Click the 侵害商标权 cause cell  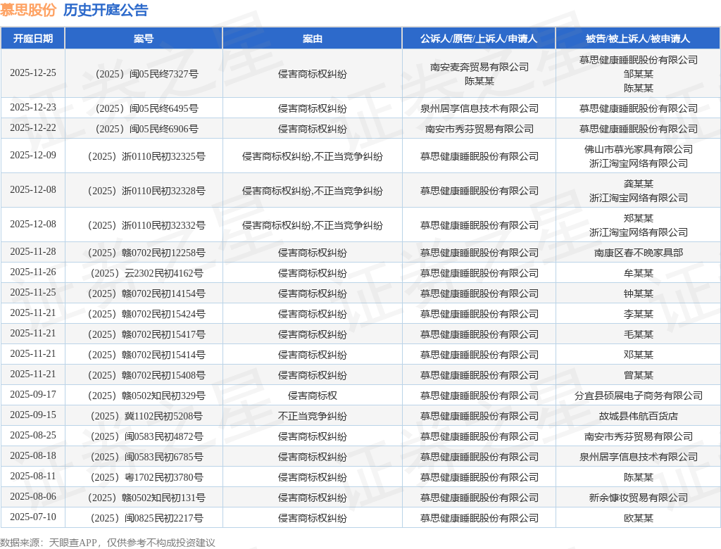pos(312,396)
